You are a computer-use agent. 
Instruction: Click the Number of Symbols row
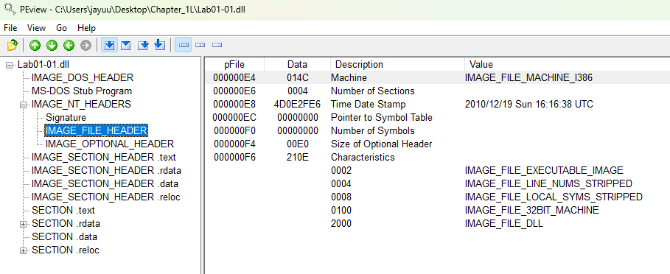(x=438, y=131)
